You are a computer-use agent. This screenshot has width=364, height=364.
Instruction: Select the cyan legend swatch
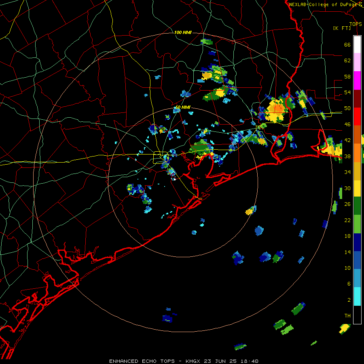[357, 296]
